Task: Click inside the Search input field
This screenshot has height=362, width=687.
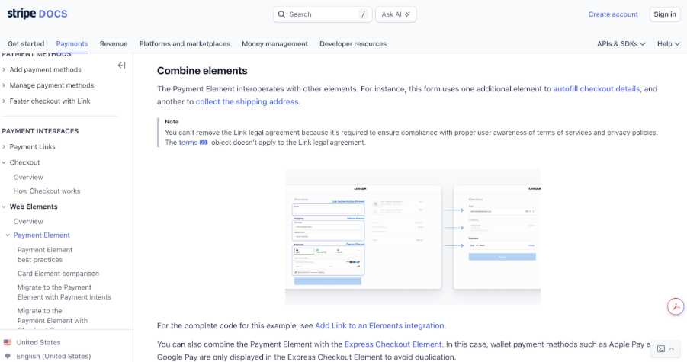Action: pyautogui.click(x=320, y=14)
